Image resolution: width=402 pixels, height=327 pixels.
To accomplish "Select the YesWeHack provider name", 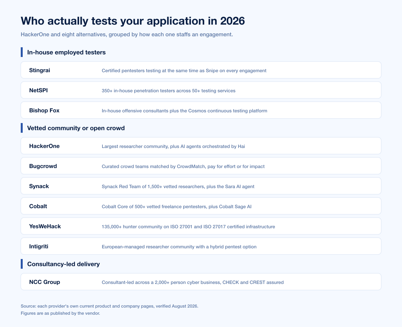I will coord(45,226).
